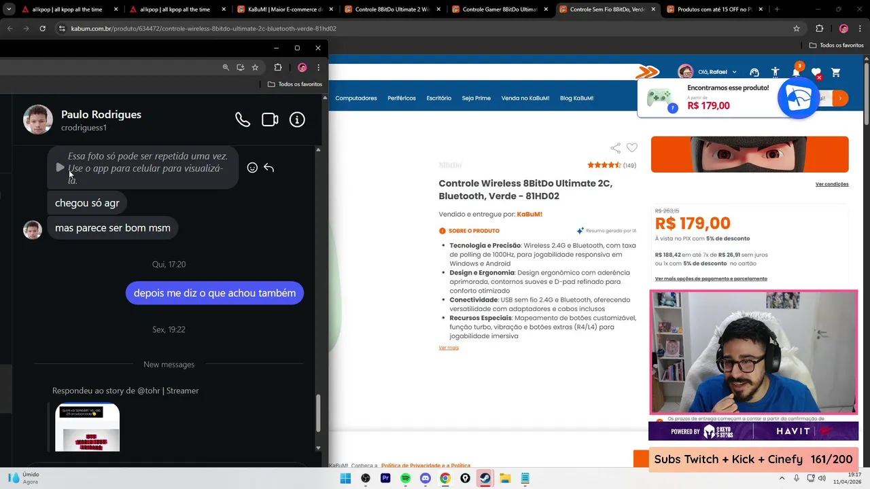Viewport: 870px width, 489px height.
Task: Open Chrome extensions in main window toolbar
Action: coord(819,29)
